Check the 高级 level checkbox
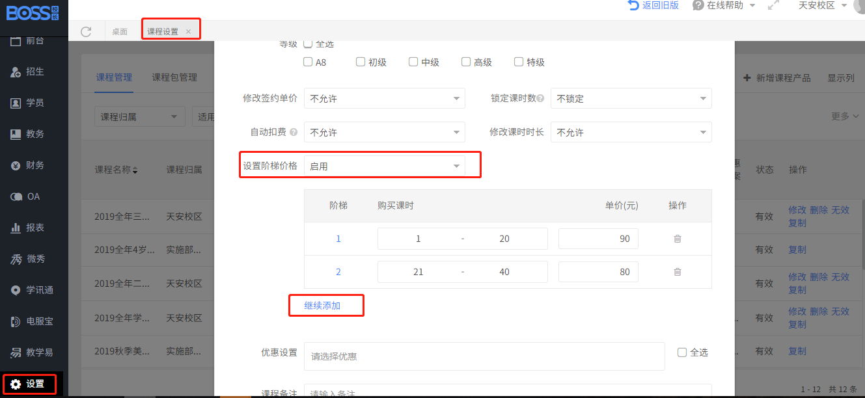 [466, 62]
